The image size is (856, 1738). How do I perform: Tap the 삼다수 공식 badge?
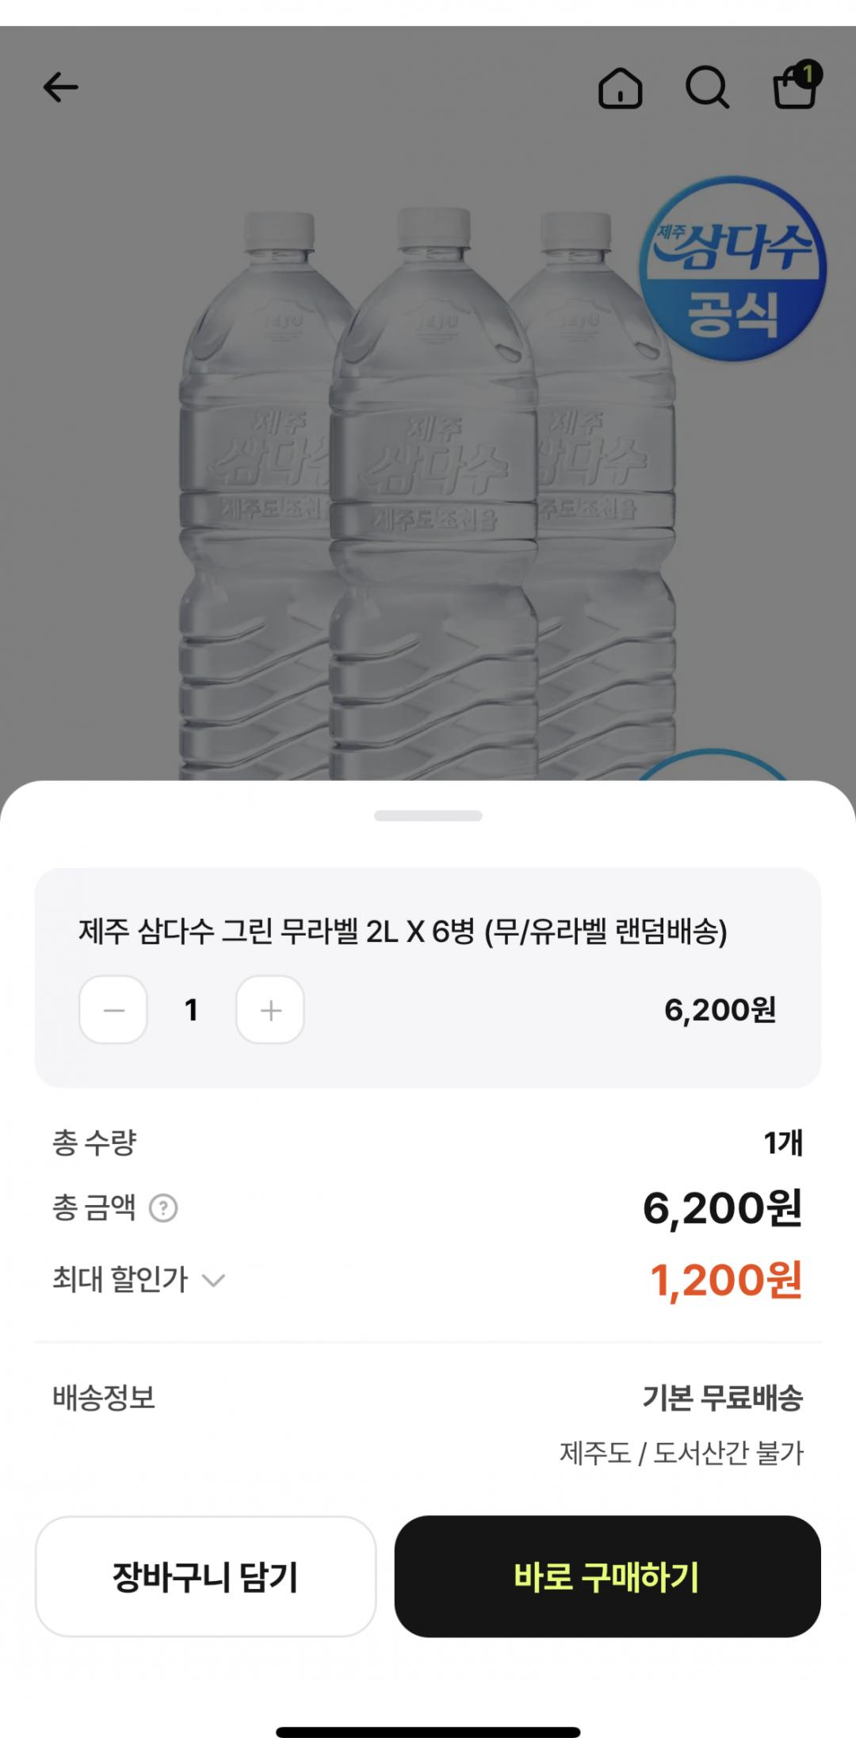pyautogui.click(x=732, y=268)
